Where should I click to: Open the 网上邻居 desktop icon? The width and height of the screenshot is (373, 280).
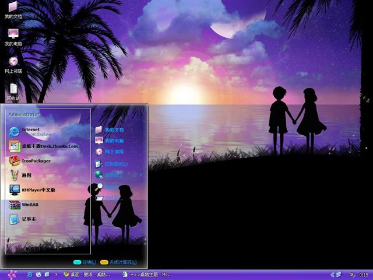[x=13, y=65]
